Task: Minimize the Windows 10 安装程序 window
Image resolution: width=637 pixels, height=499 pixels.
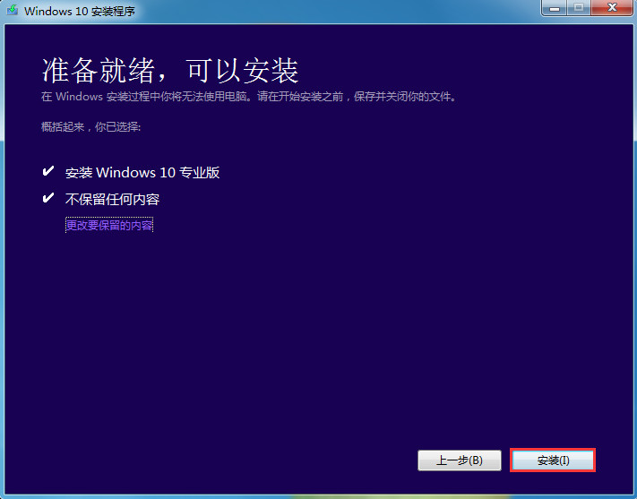Action: click(555, 8)
